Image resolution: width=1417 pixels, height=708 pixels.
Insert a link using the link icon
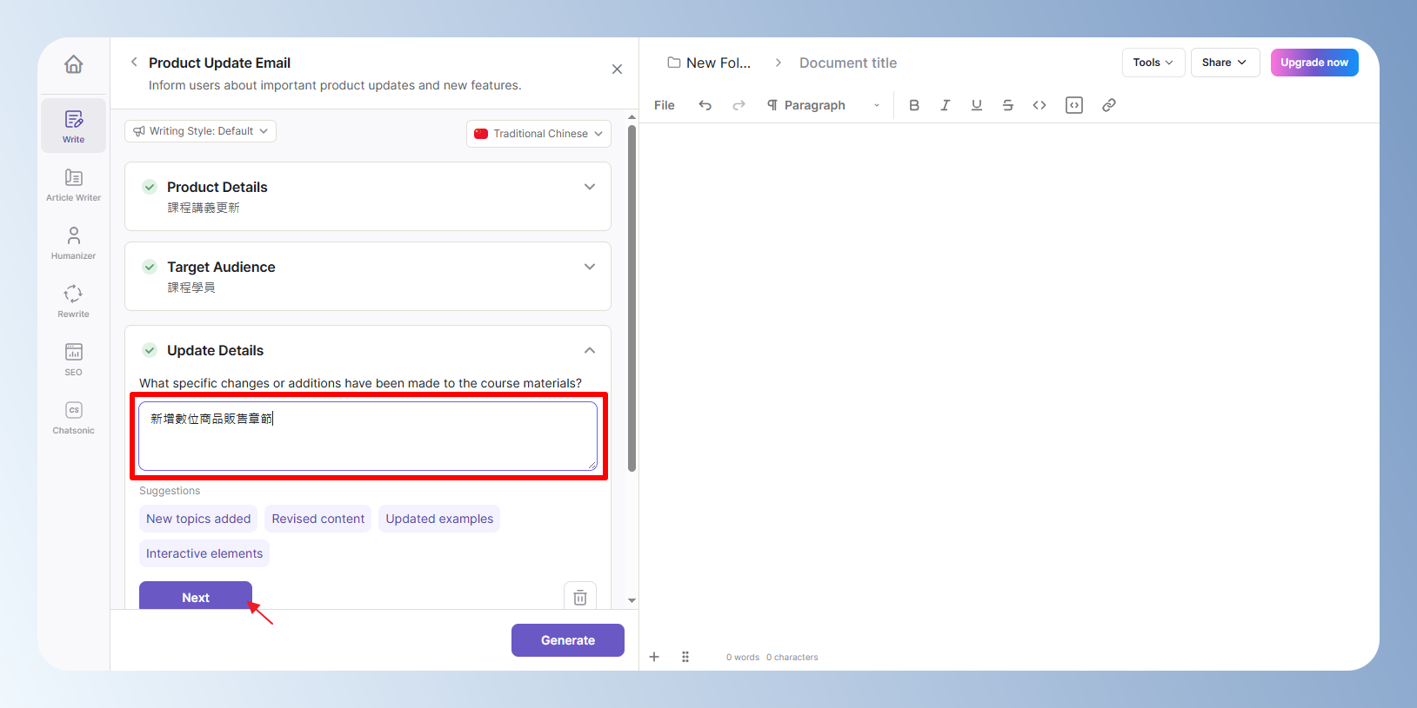tap(1109, 105)
